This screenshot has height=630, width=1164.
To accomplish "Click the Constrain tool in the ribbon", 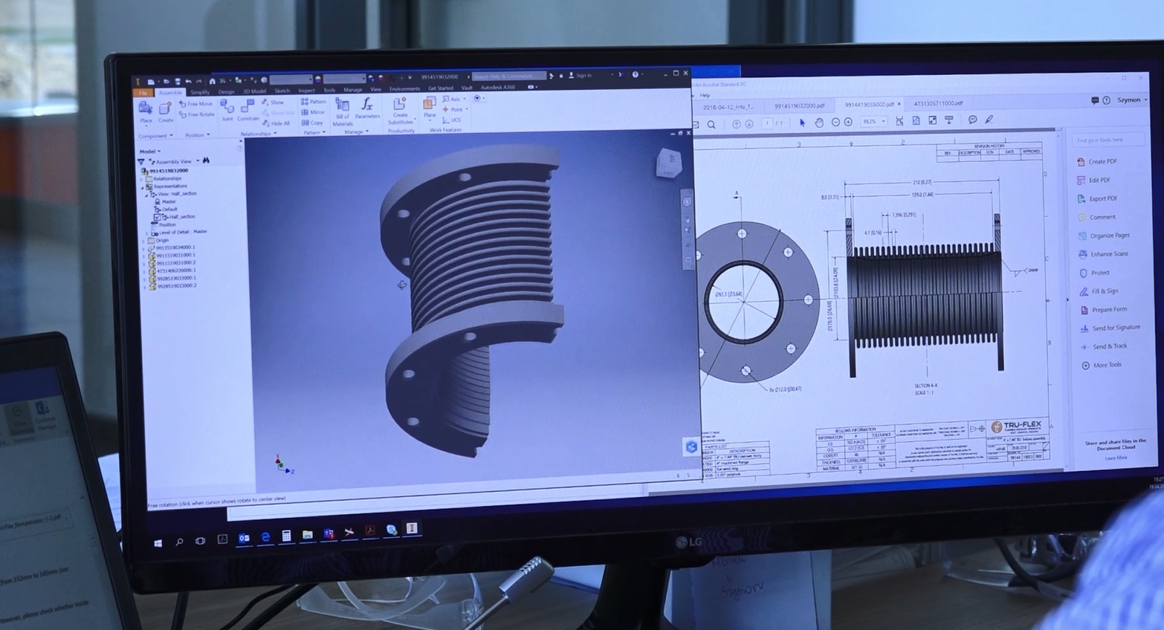I will [x=248, y=110].
